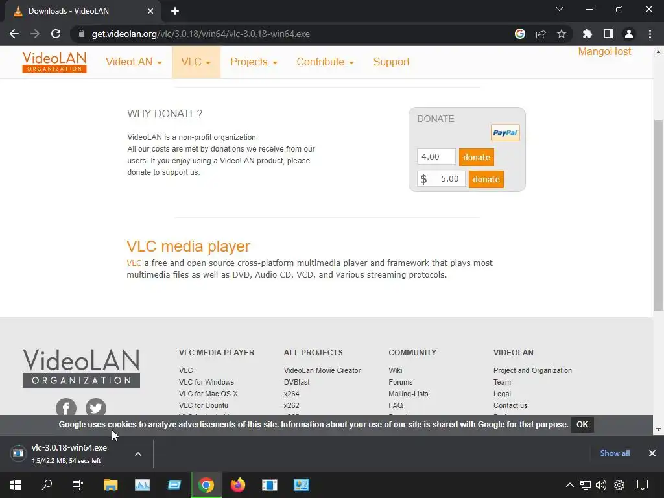This screenshot has width=664, height=498.
Task: Select the Downloads - VideoLAN tab
Action: point(82,11)
